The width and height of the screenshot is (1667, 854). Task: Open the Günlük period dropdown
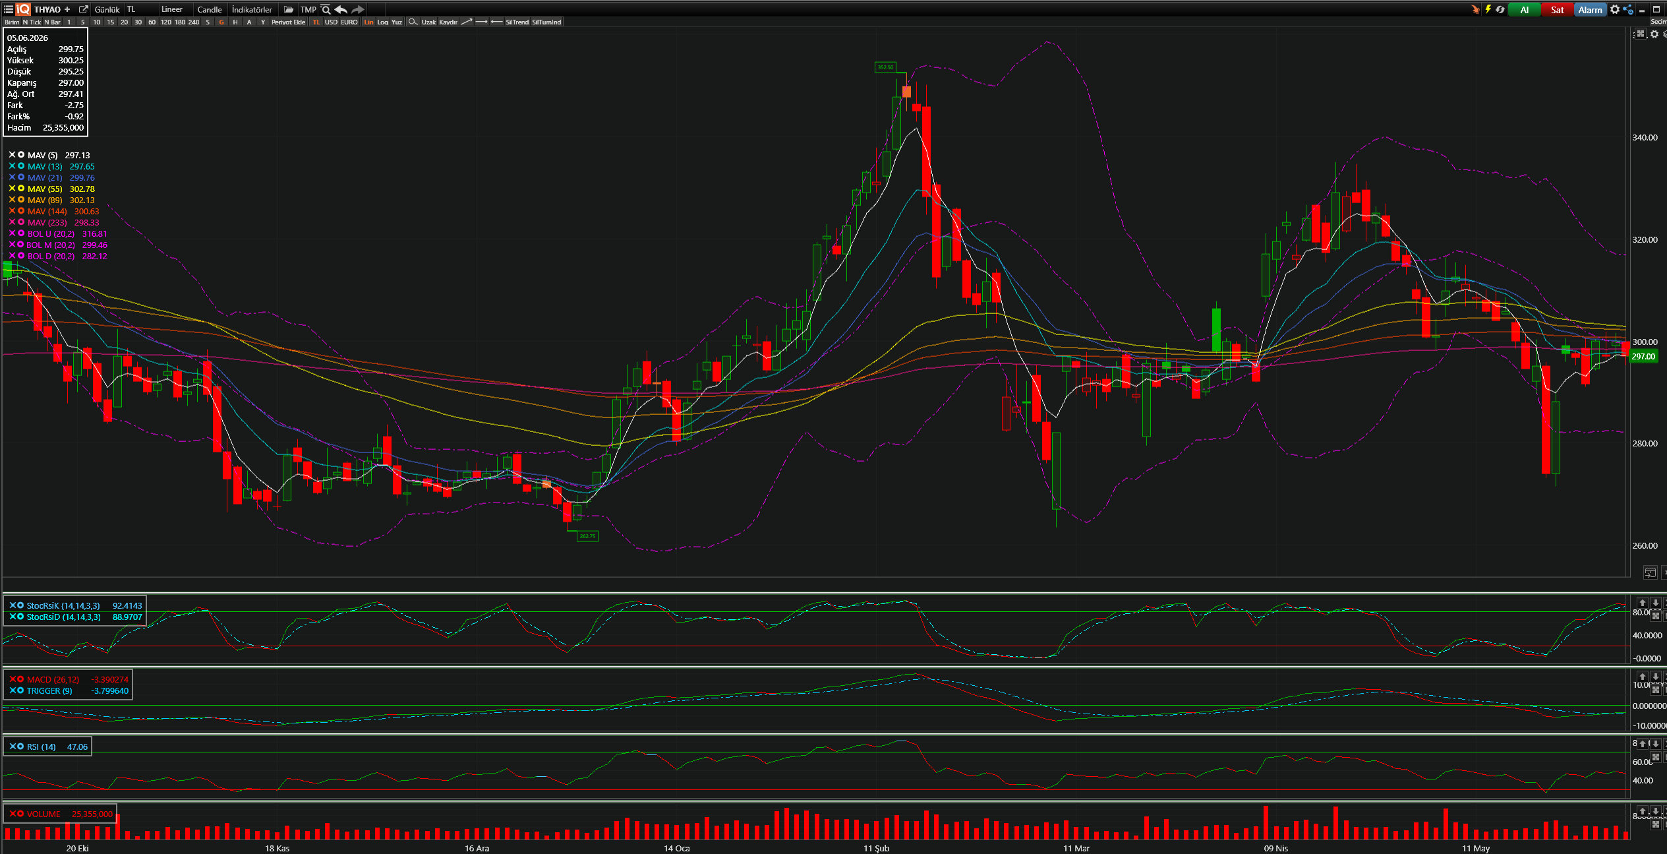point(107,9)
